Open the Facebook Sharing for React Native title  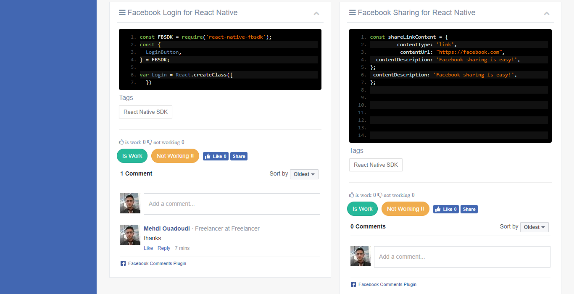coord(416,13)
